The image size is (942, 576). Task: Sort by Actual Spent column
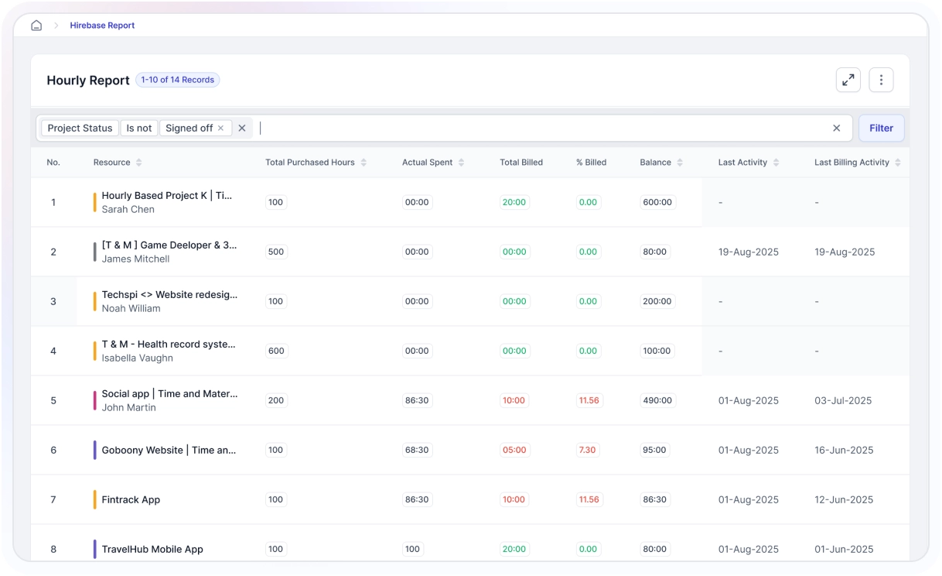click(x=461, y=163)
